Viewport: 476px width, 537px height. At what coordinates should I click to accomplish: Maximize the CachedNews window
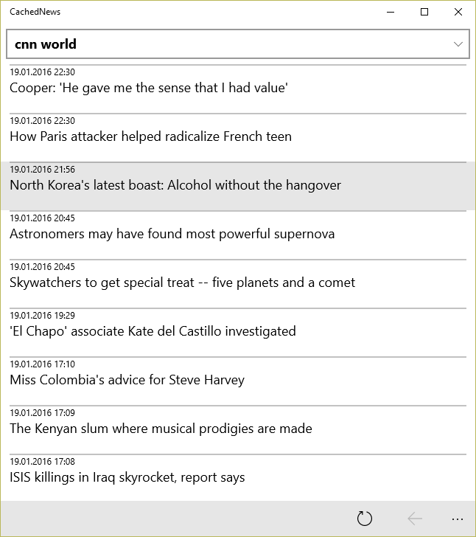pos(424,12)
